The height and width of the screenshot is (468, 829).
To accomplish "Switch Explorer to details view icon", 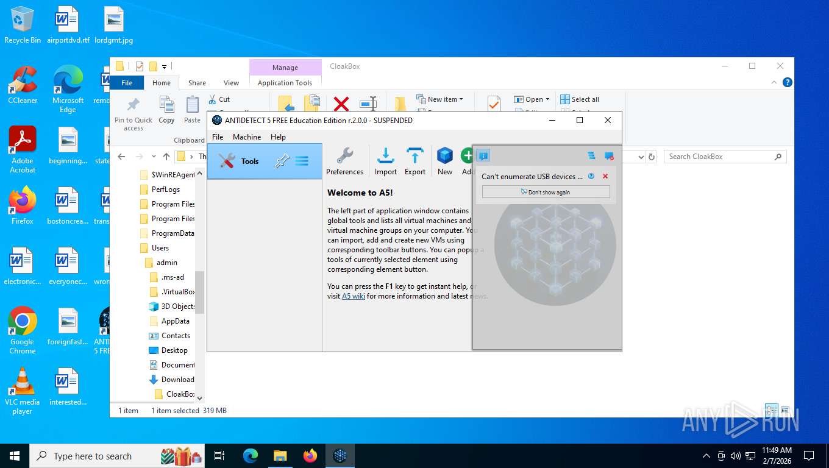I will coord(772,410).
